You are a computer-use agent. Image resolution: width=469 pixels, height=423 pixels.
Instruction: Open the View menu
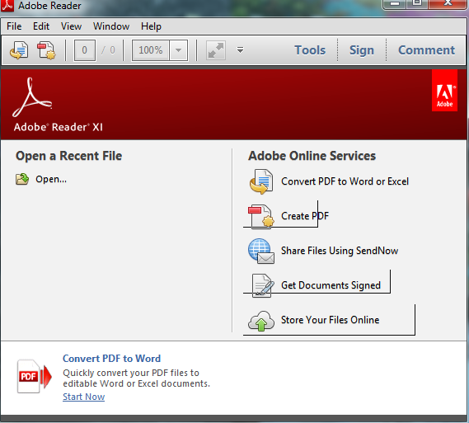[x=71, y=26]
